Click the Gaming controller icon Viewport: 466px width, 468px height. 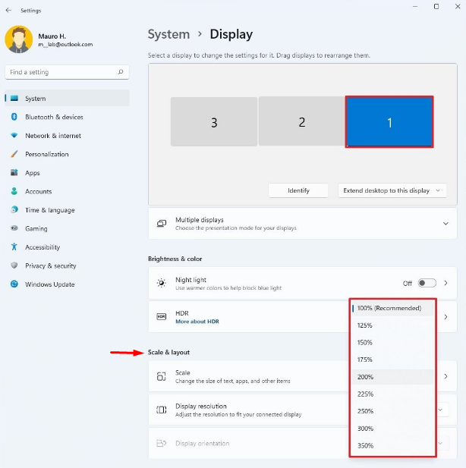point(14,228)
